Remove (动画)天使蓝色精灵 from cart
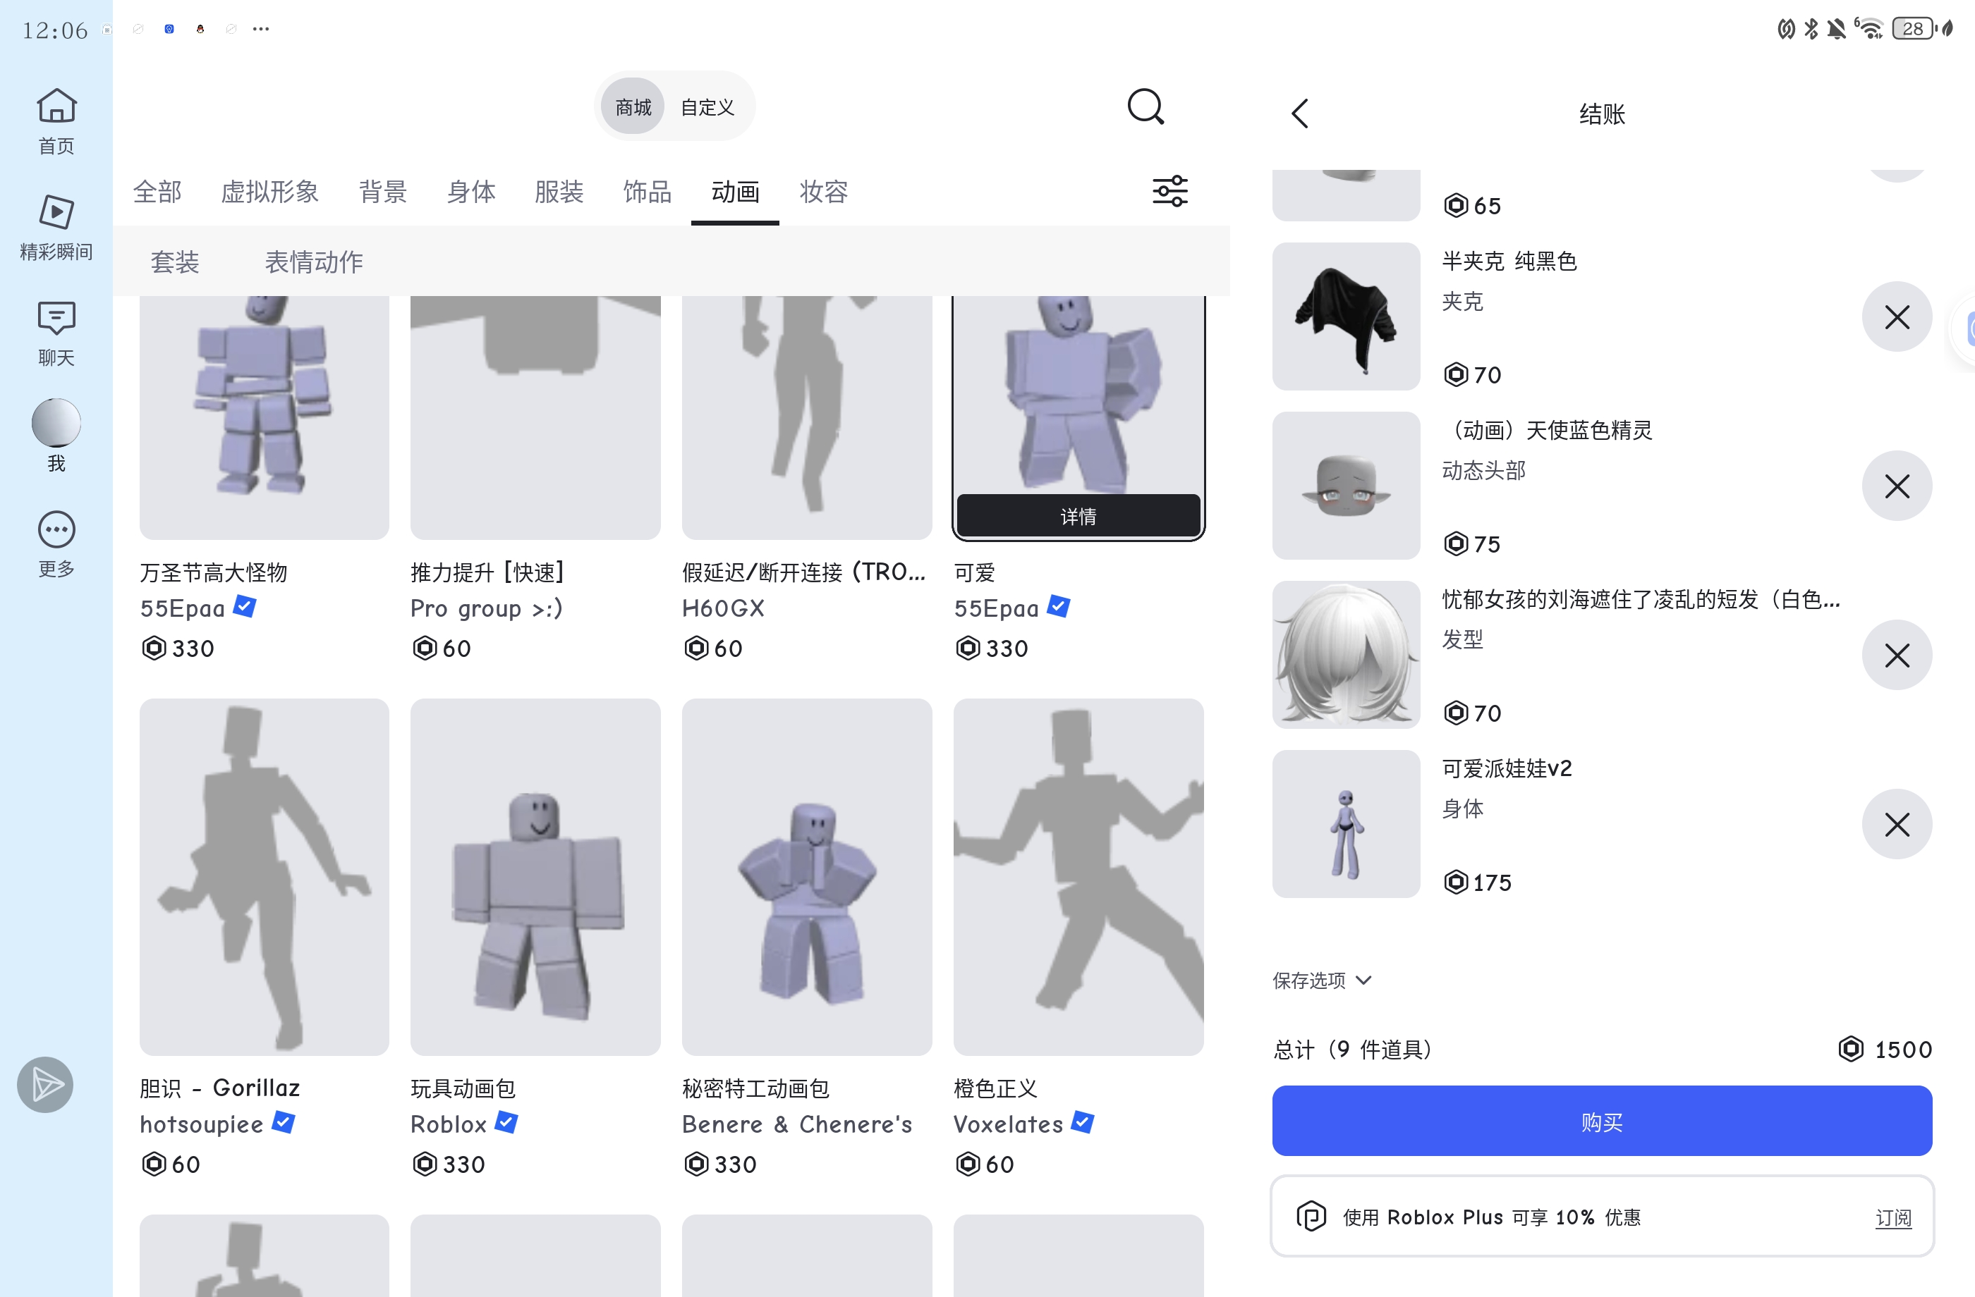The image size is (1975, 1297). pos(1896,486)
